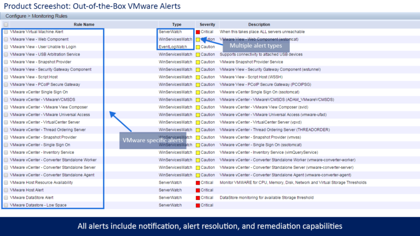Open 'VMware vCenter - Converter Standalone Worker' rule name
The width and height of the screenshot is (420, 236).
pyautogui.click(x=54, y=160)
